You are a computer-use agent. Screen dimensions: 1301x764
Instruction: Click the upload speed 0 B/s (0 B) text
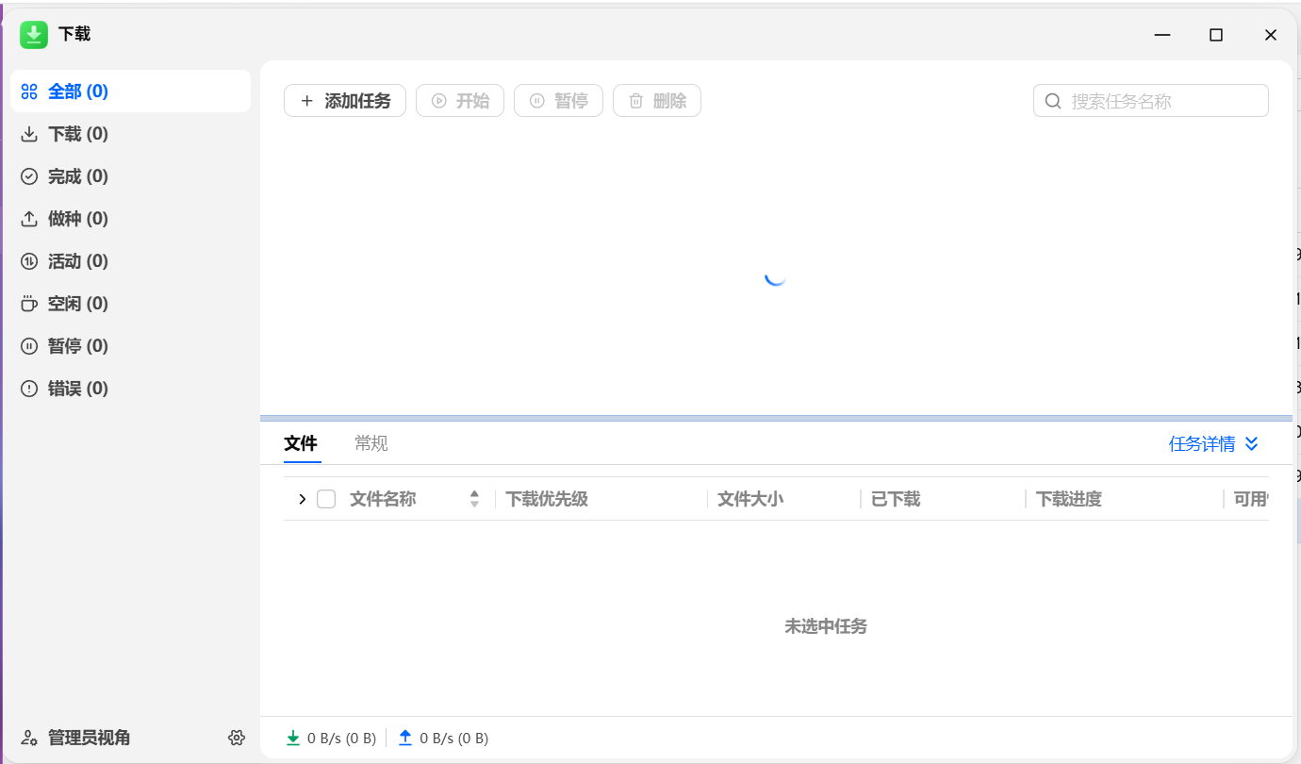tap(454, 739)
